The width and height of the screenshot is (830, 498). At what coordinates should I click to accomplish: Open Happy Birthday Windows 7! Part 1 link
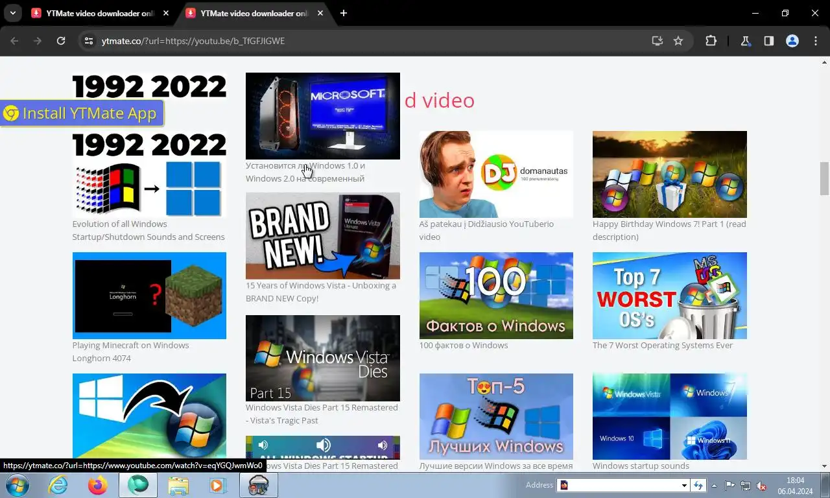point(669,230)
